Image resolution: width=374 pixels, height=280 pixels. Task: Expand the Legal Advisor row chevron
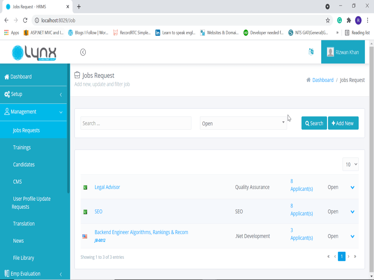coord(352,187)
